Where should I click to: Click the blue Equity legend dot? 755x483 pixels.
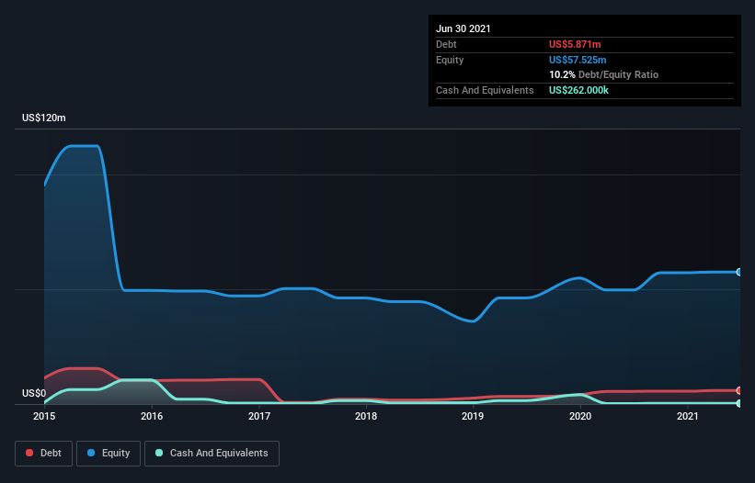[91, 453]
